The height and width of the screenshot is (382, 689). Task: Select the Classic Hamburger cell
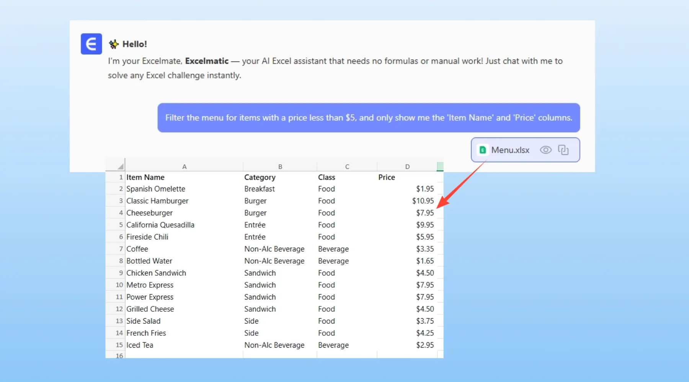point(157,201)
